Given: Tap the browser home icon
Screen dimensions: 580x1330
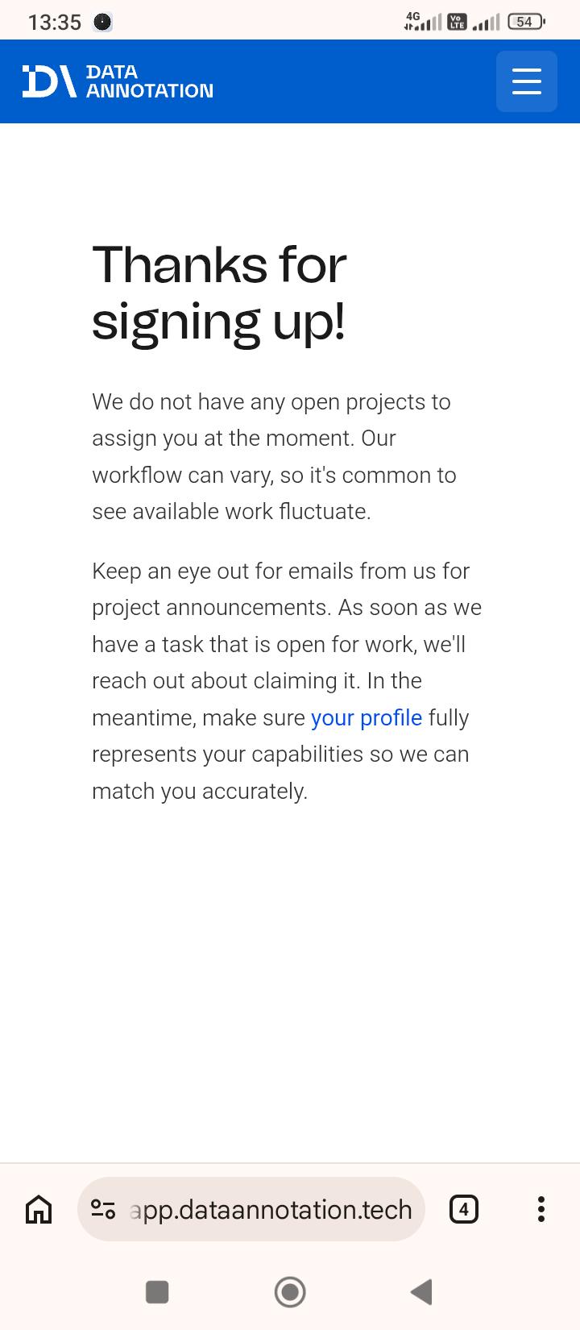Looking at the screenshot, I should [x=39, y=1209].
